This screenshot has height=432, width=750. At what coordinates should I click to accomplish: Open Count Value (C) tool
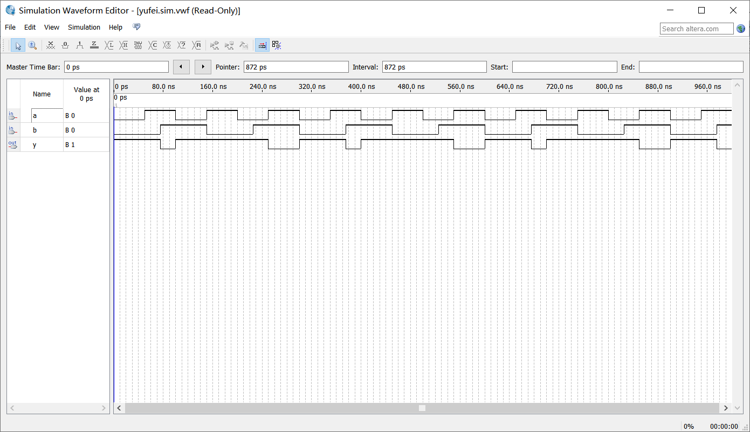[153, 45]
